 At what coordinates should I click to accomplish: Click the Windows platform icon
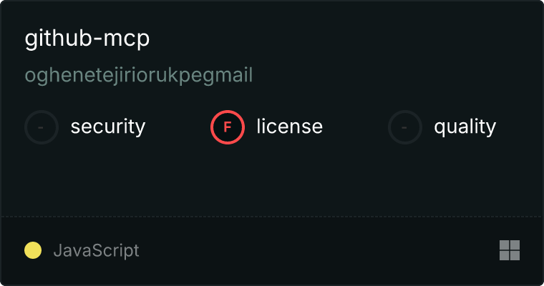tap(510, 250)
